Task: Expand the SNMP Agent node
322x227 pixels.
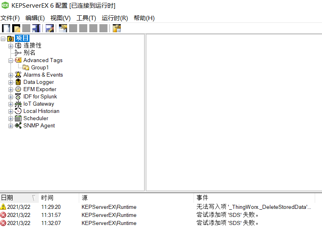Action: point(11,126)
